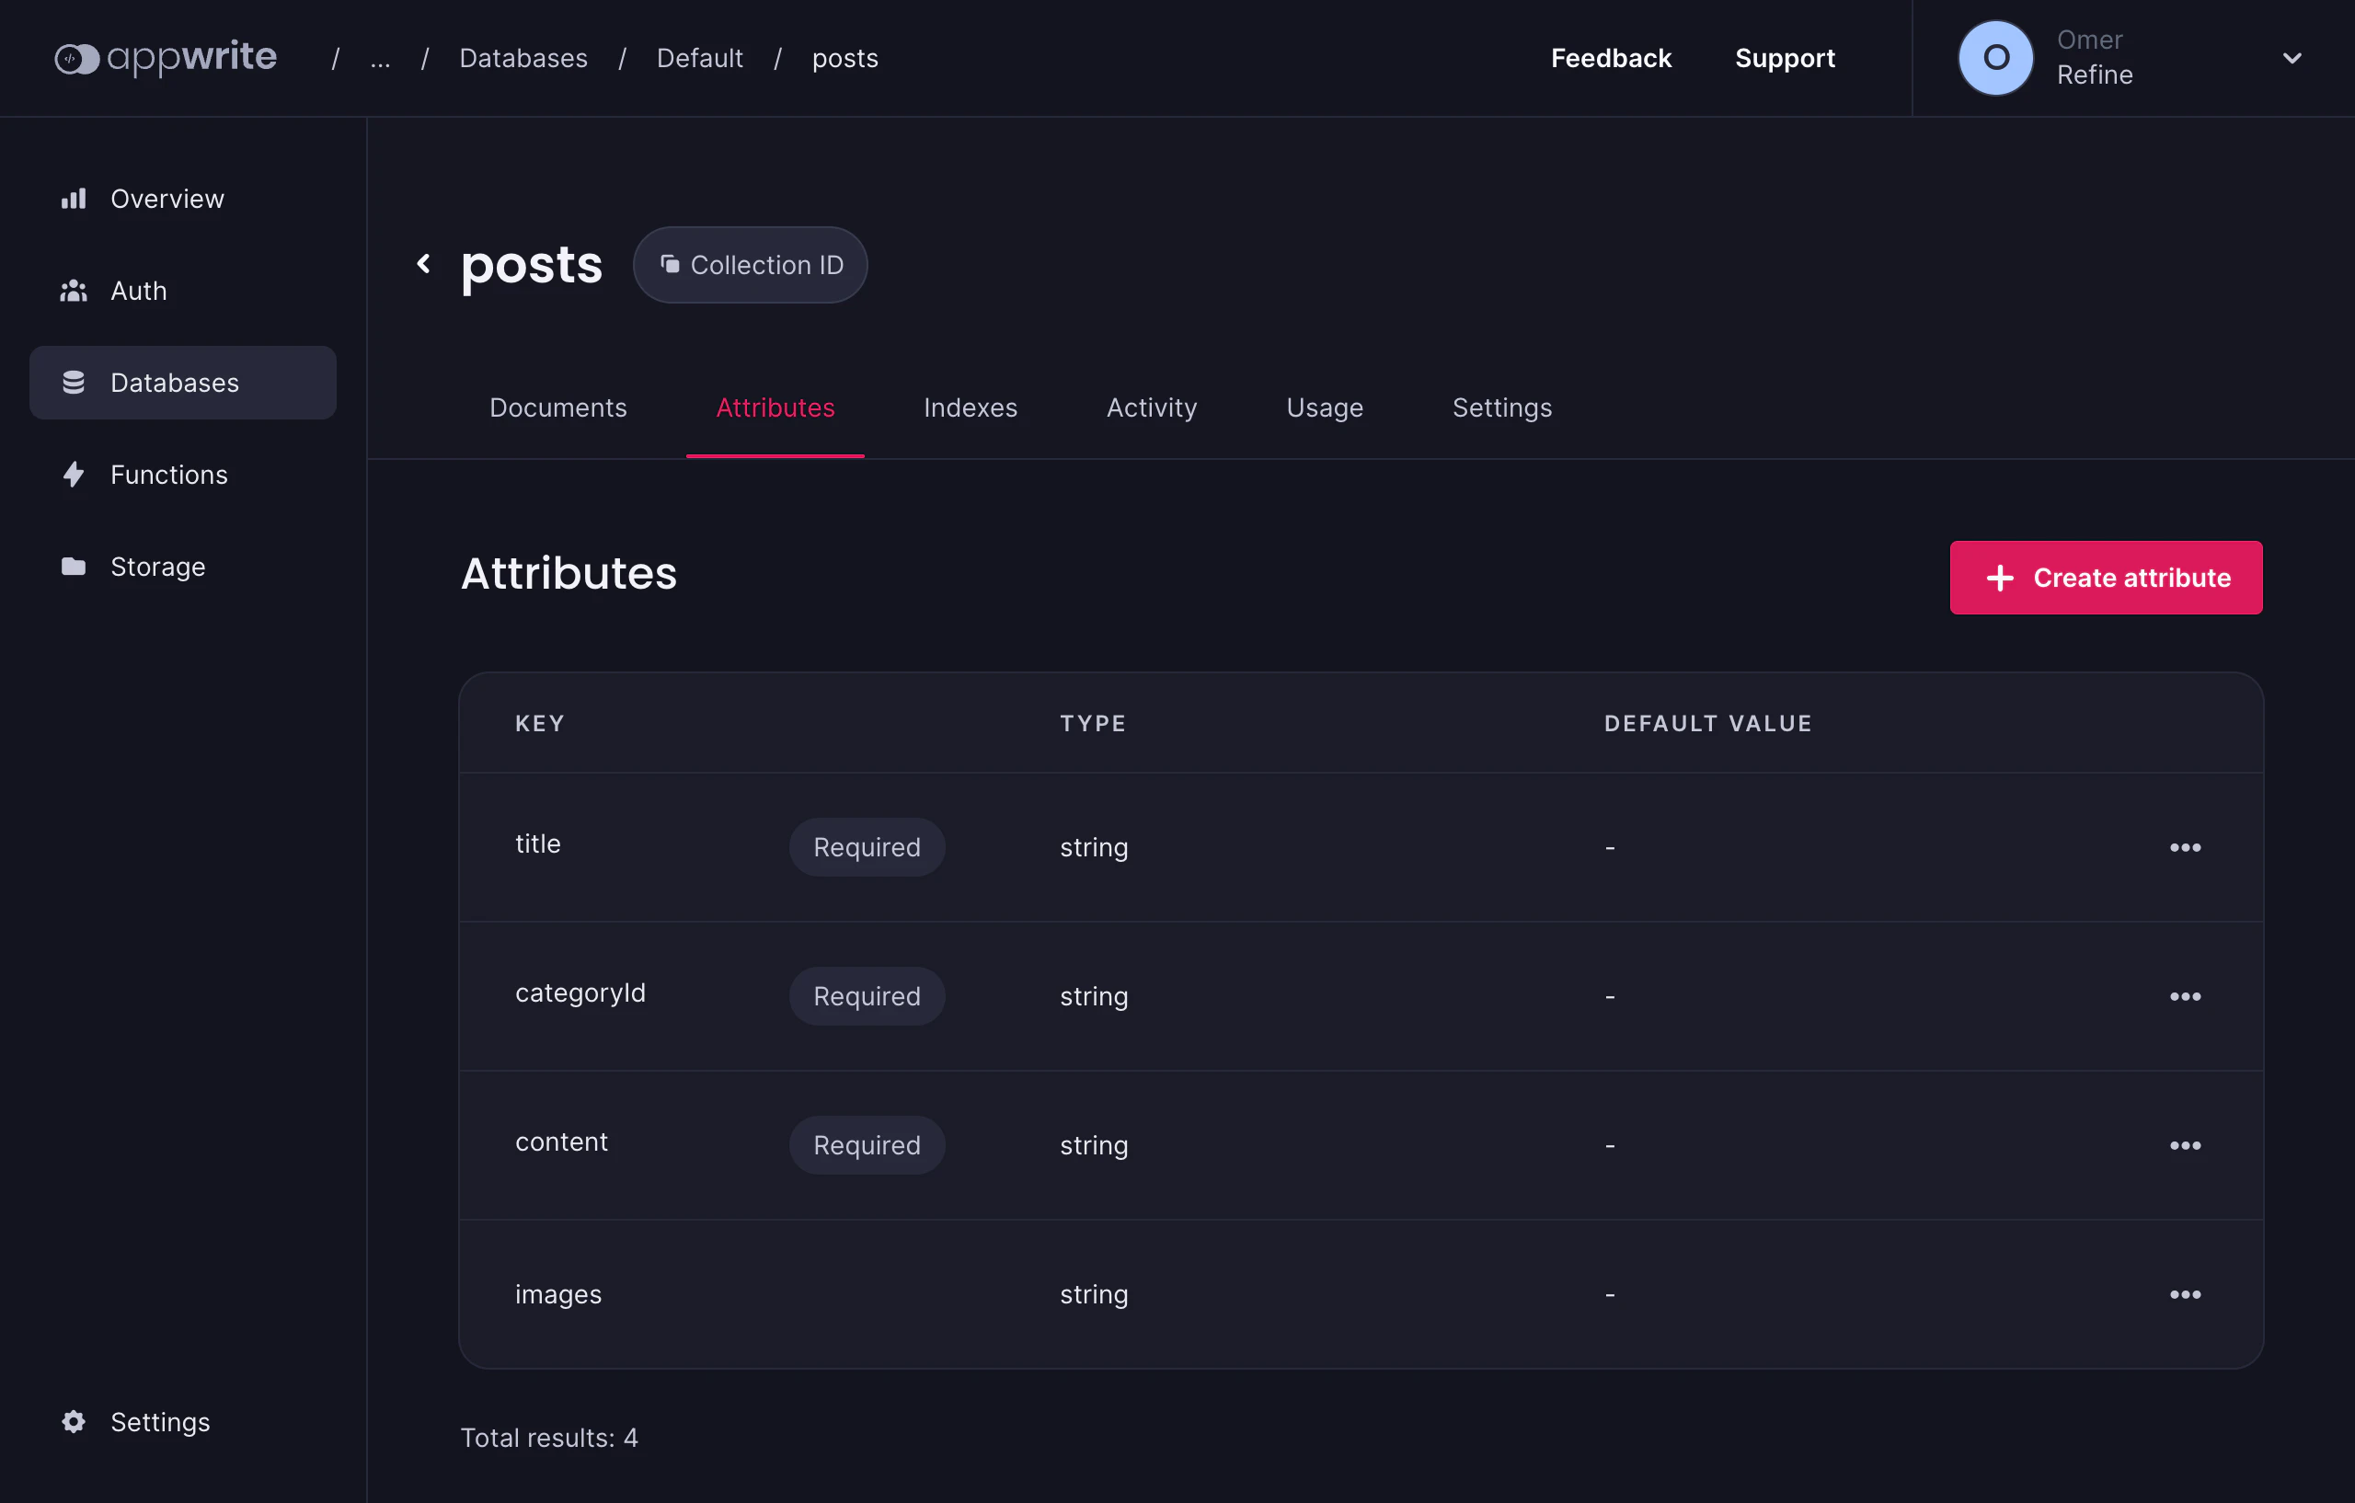The width and height of the screenshot is (2355, 1503).
Task: Open options menu for images attribute
Action: coord(2186,1293)
